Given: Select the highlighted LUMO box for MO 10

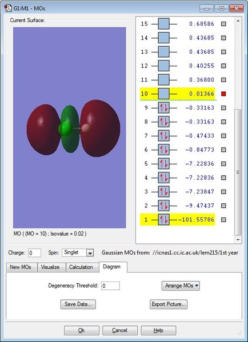Looking at the screenshot, I should point(164,94).
